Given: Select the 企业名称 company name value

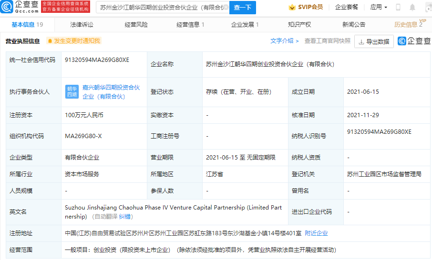Looking at the screenshot, I should [270, 64].
